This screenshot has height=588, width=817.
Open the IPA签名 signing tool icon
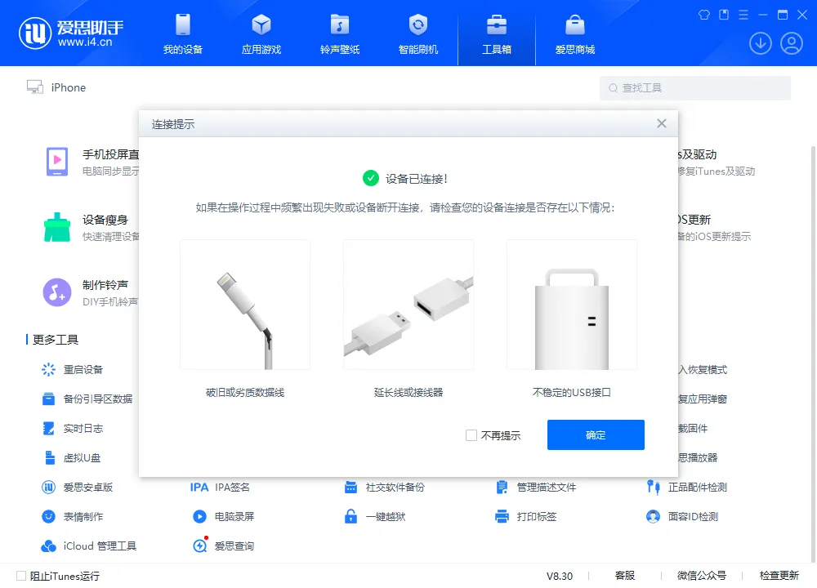pos(199,488)
